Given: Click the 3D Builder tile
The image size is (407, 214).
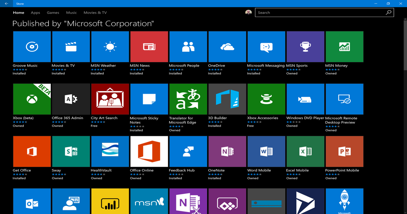Looking at the screenshot, I should tap(227, 99).
